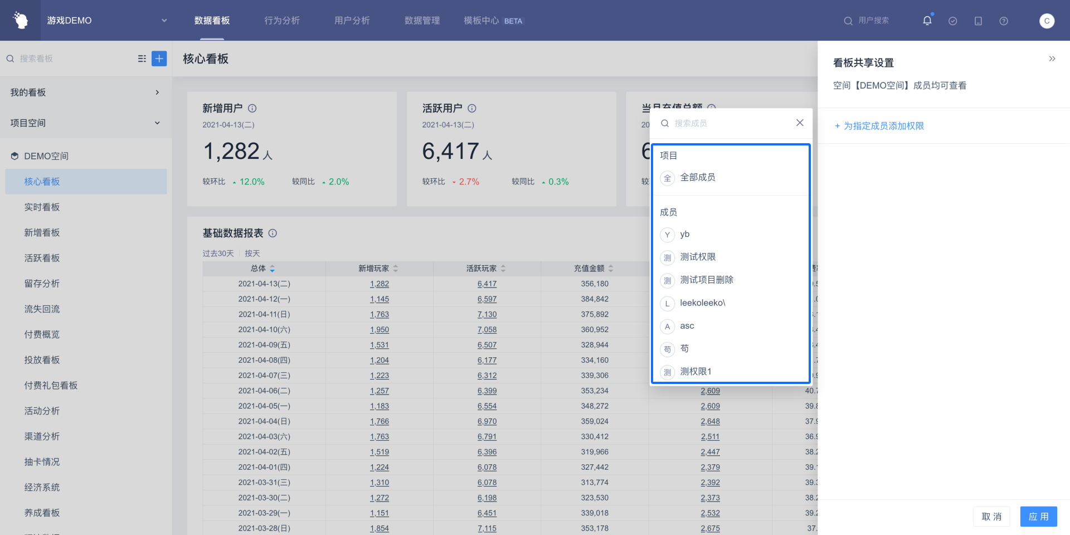The height and width of the screenshot is (535, 1070).
Task: Click 为指定成员添加权限 link
Action: (x=883, y=126)
